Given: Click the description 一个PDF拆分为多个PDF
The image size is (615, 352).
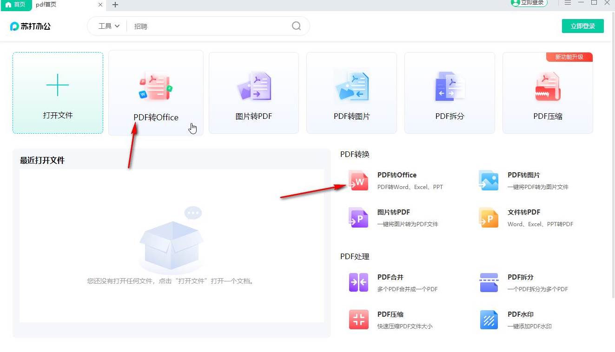Looking at the screenshot, I should tap(538, 289).
